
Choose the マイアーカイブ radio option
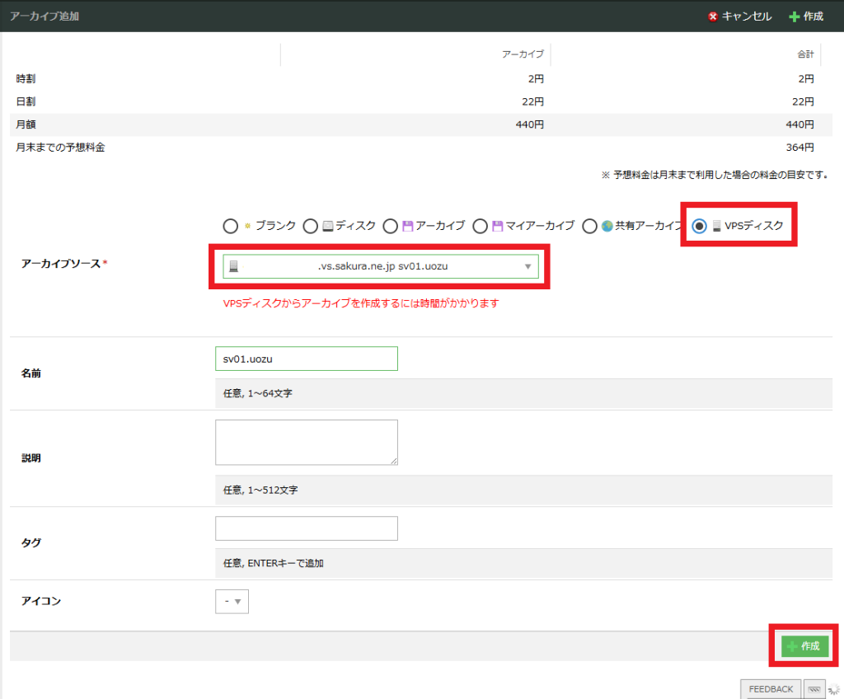[x=480, y=226]
